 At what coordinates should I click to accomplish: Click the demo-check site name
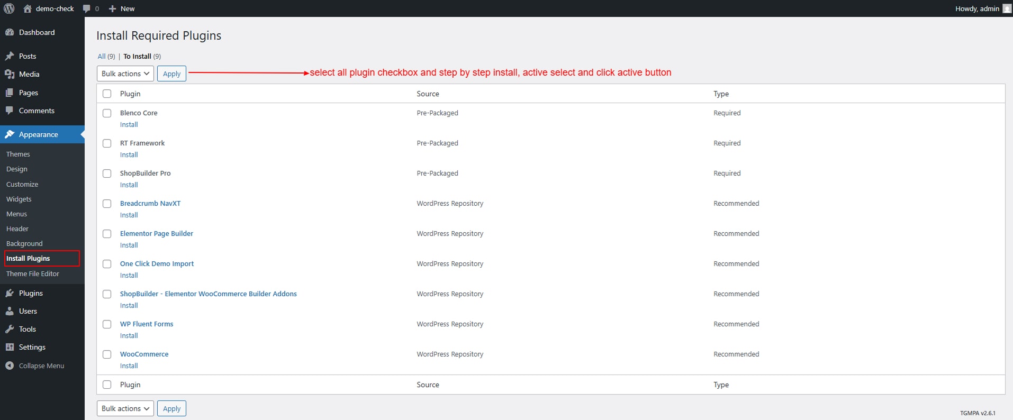[x=55, y=8]
